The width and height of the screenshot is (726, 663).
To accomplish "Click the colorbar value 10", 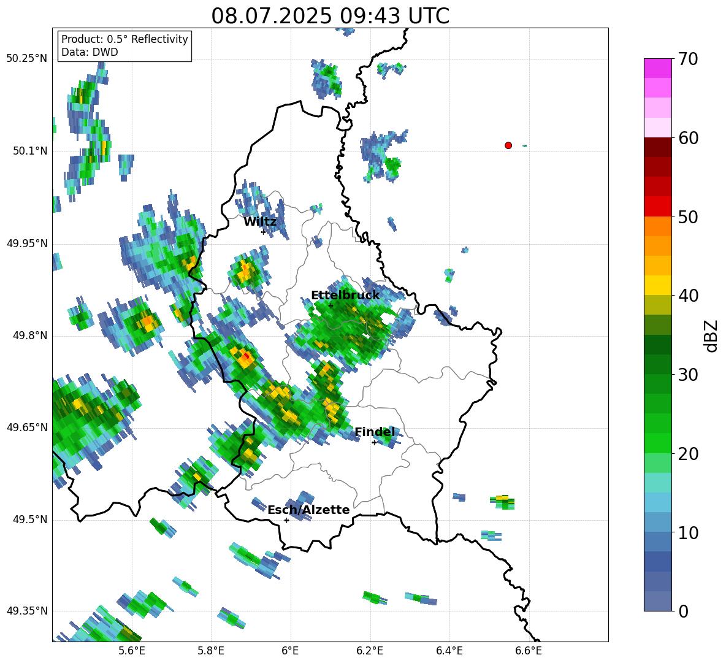I will coord(688,532).
